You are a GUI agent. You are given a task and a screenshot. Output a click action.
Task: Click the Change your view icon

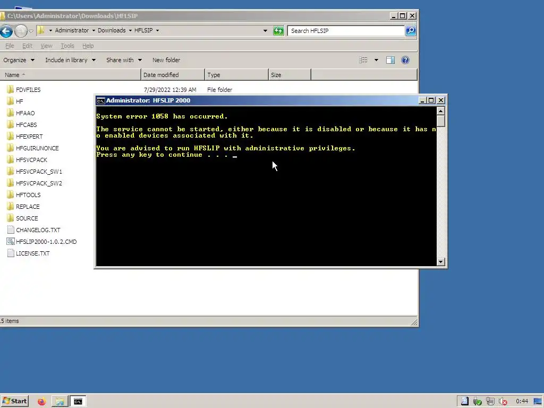click(363, 60)
